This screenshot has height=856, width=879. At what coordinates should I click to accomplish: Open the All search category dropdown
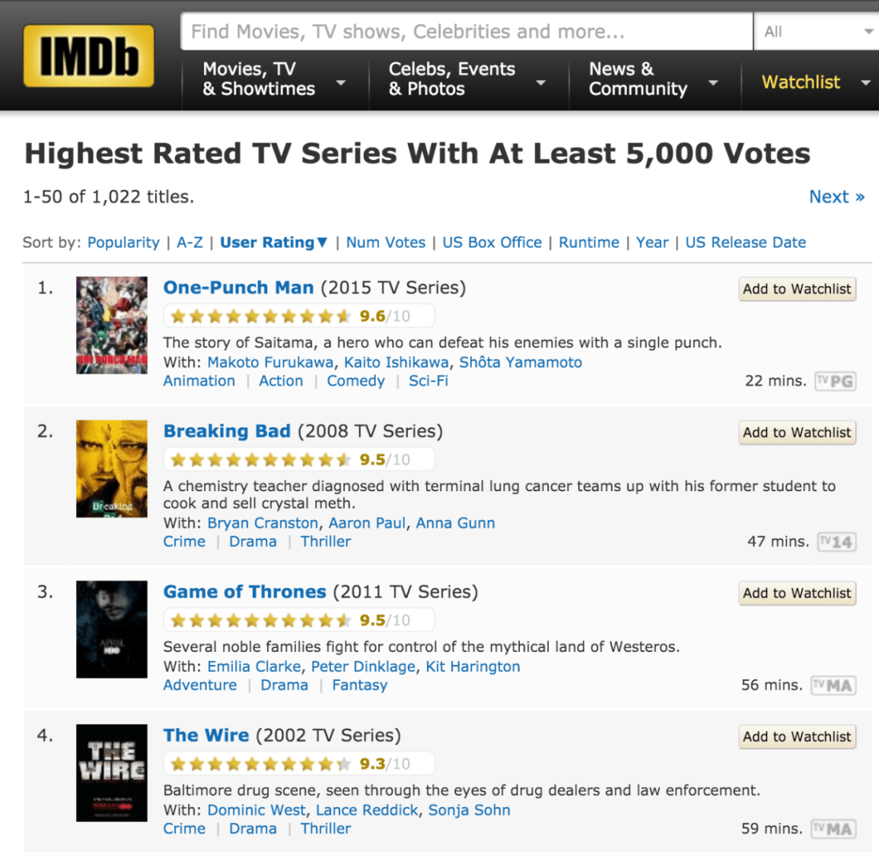pyautogui.click(x=816, y=32)
